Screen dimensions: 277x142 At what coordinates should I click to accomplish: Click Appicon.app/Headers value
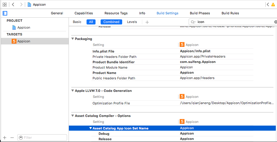click(x=197, y=78)
